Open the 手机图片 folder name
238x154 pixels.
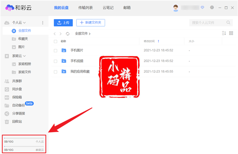77,50
